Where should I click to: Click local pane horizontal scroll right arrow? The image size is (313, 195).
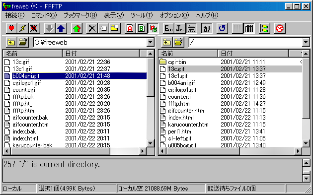(x=142, y=151)
